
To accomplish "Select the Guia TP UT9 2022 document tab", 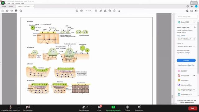I will 25,6.
